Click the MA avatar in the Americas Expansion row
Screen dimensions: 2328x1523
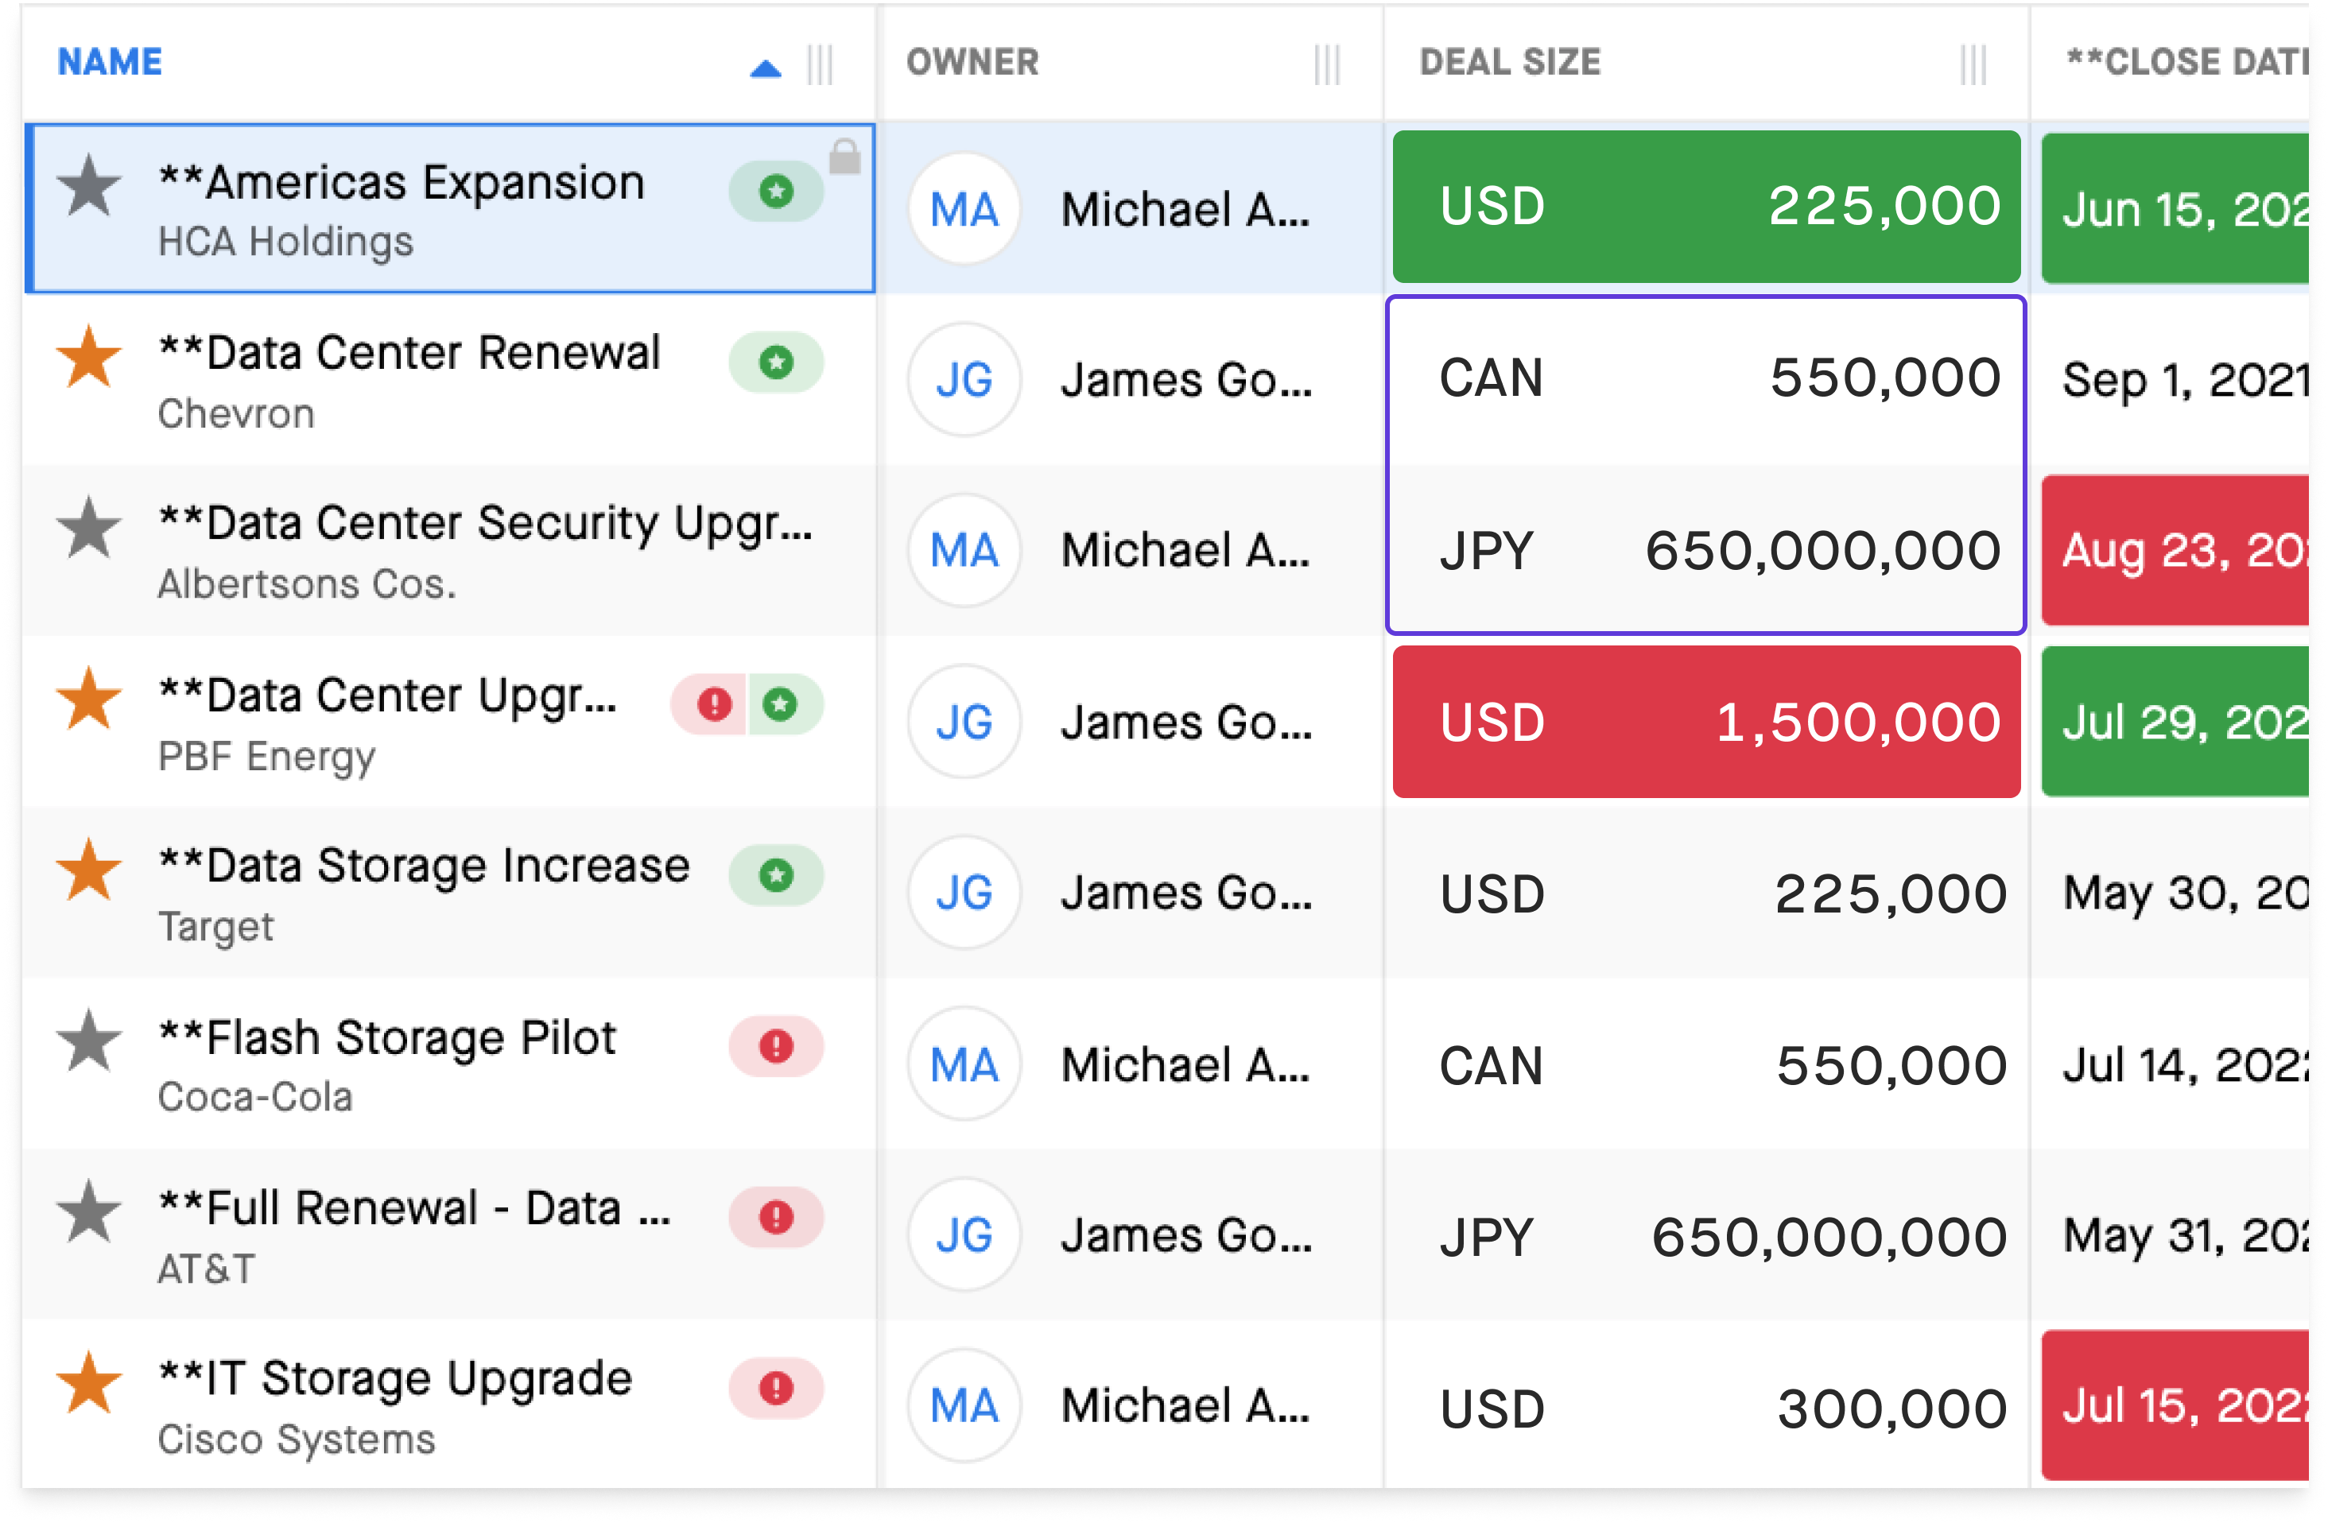[964, 209]
